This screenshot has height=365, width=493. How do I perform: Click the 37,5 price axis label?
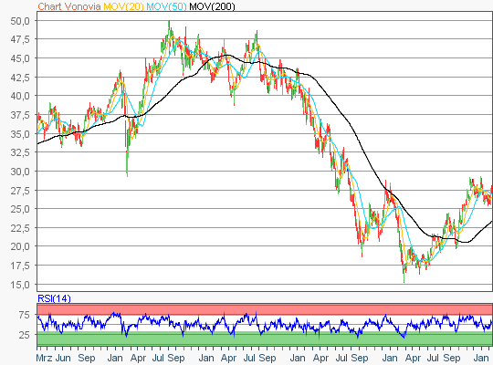coord(20,115)
